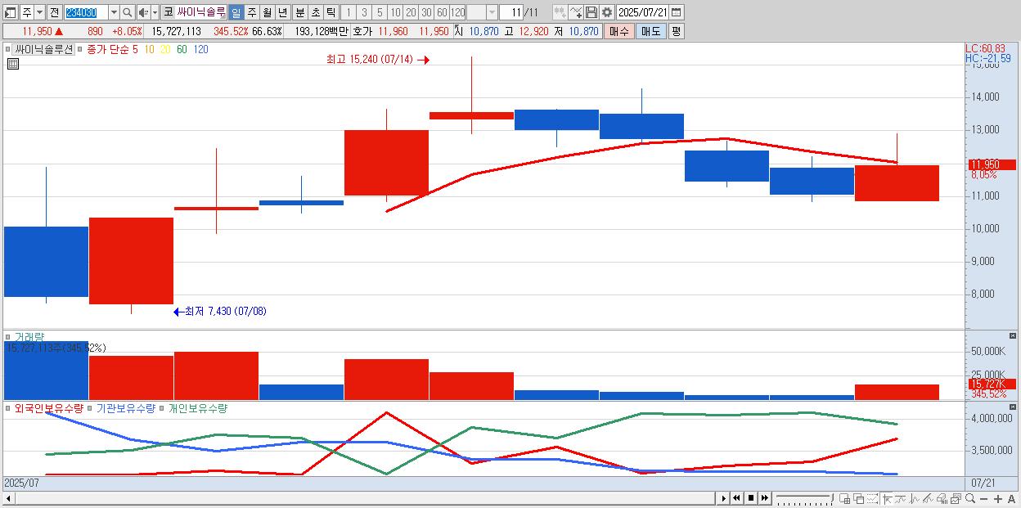Click the dotted-box trend icon in bottom toolbar
1021x508 pixels.
click(x=872, y=499)
